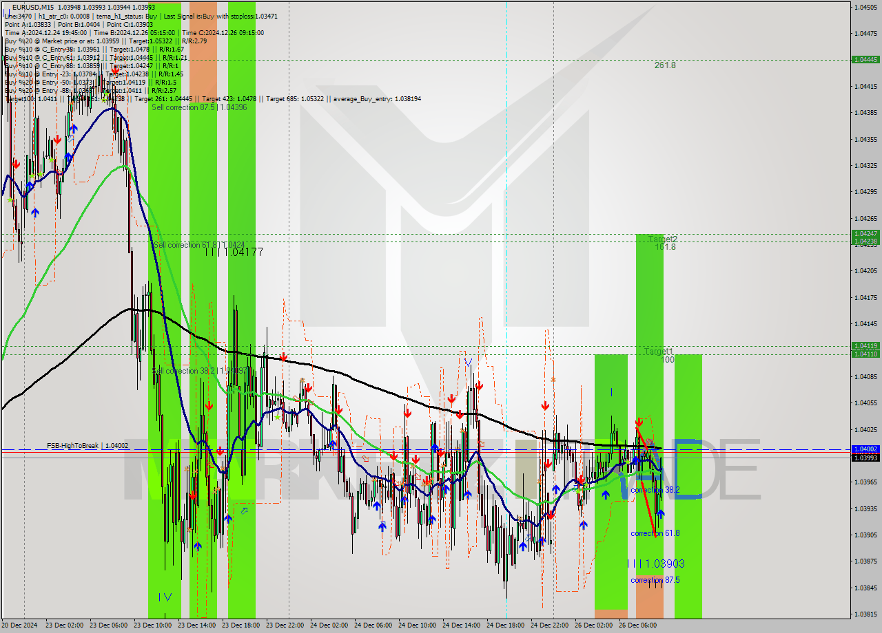Click the 1.04415 price axis label
The height and width of the screenshot is (633, 882).
coord(865,86)
